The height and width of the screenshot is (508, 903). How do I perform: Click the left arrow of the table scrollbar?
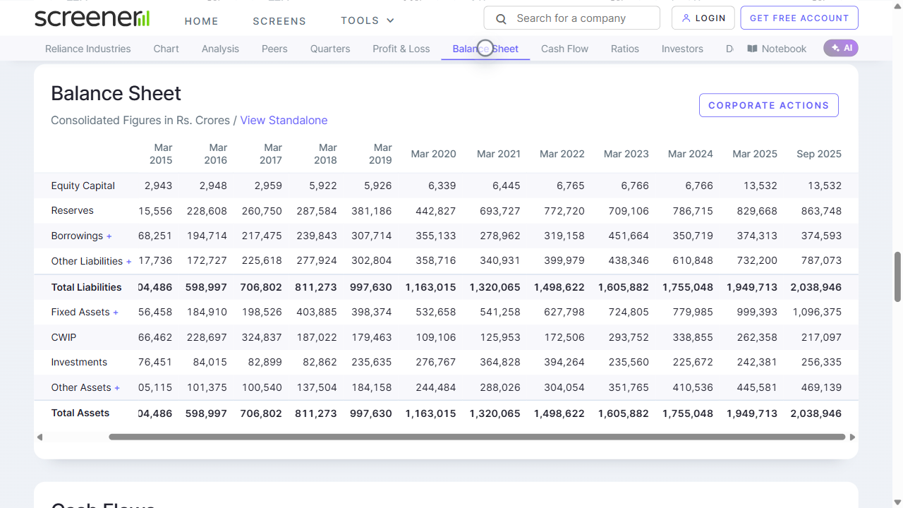click(x=40, y=437)
